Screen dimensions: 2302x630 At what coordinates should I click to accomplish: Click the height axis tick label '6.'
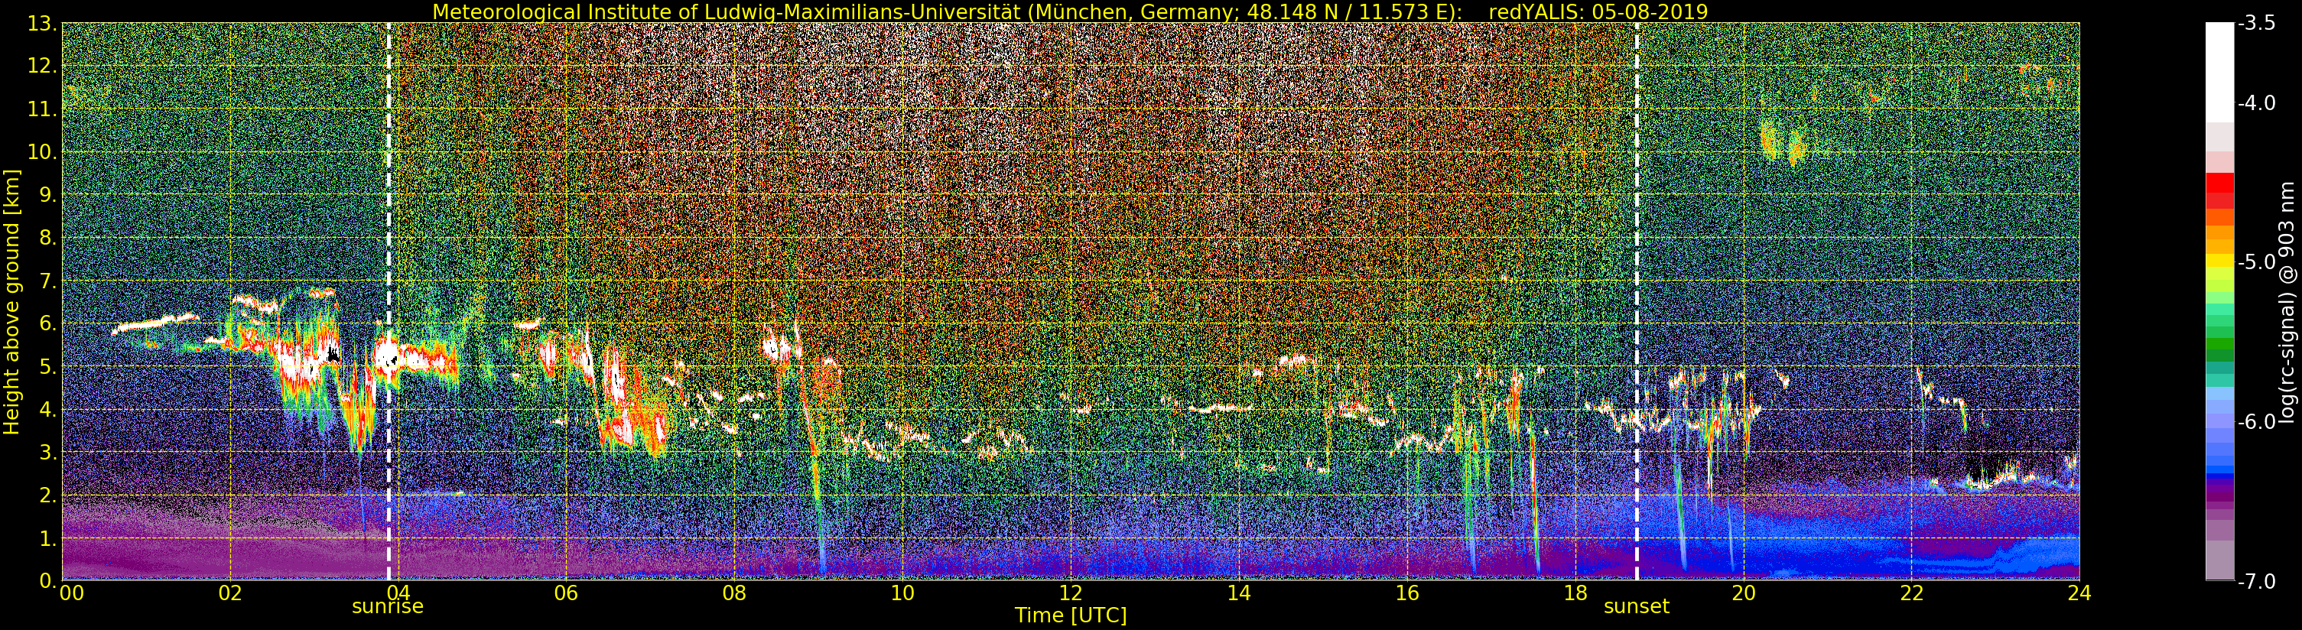[47, 323]
